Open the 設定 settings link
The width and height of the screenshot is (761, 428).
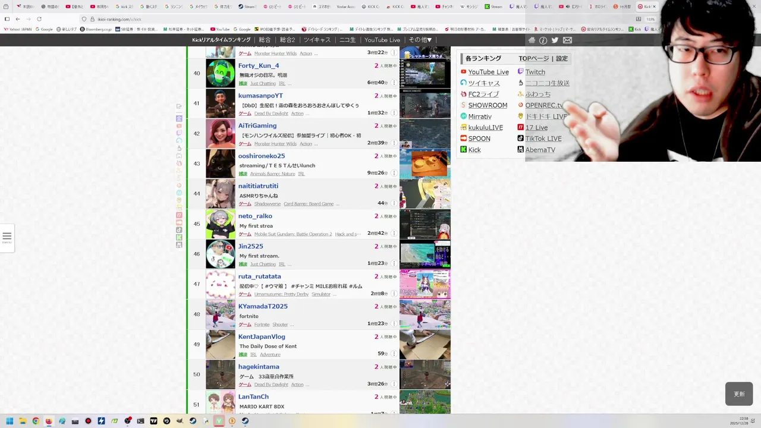(562, 58)
